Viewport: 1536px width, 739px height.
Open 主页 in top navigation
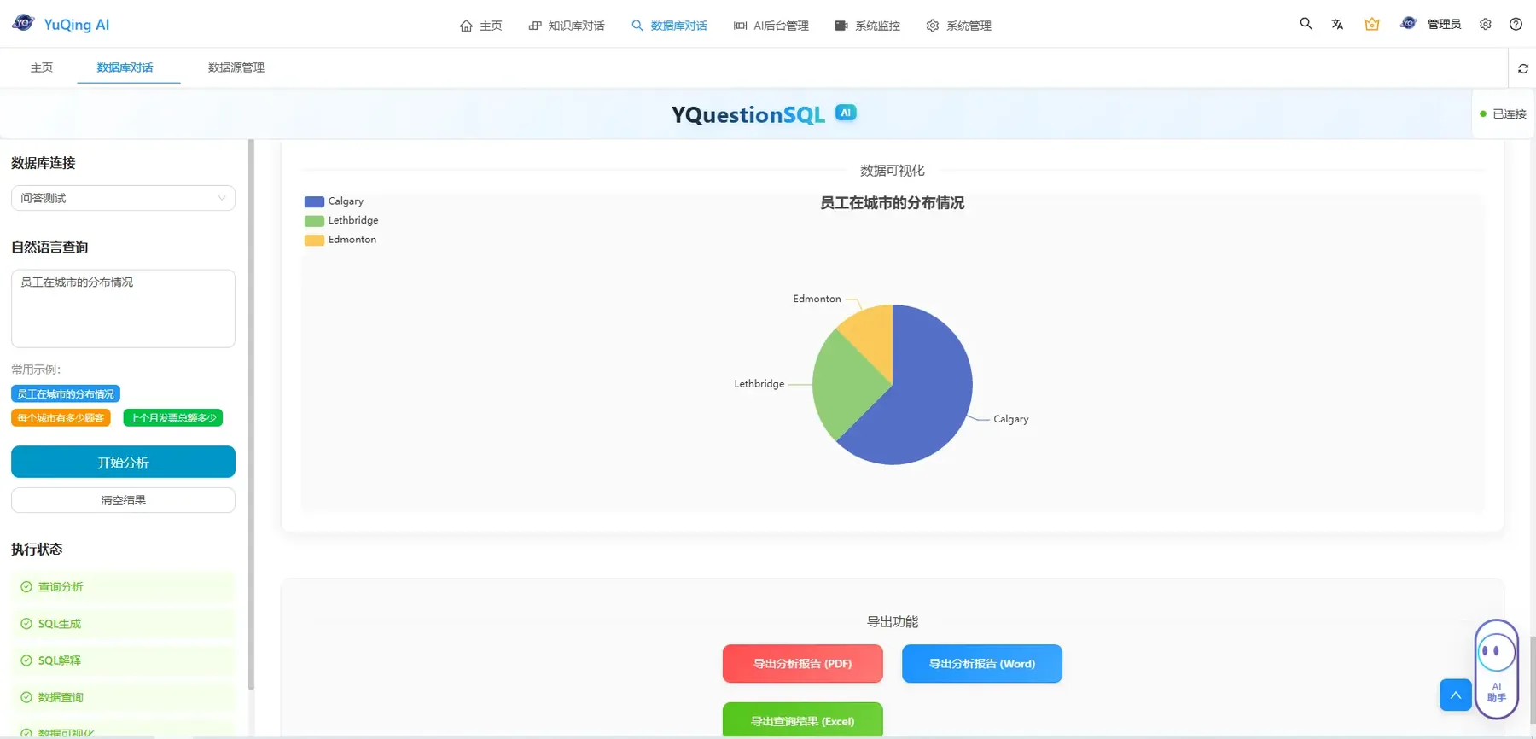481,26
